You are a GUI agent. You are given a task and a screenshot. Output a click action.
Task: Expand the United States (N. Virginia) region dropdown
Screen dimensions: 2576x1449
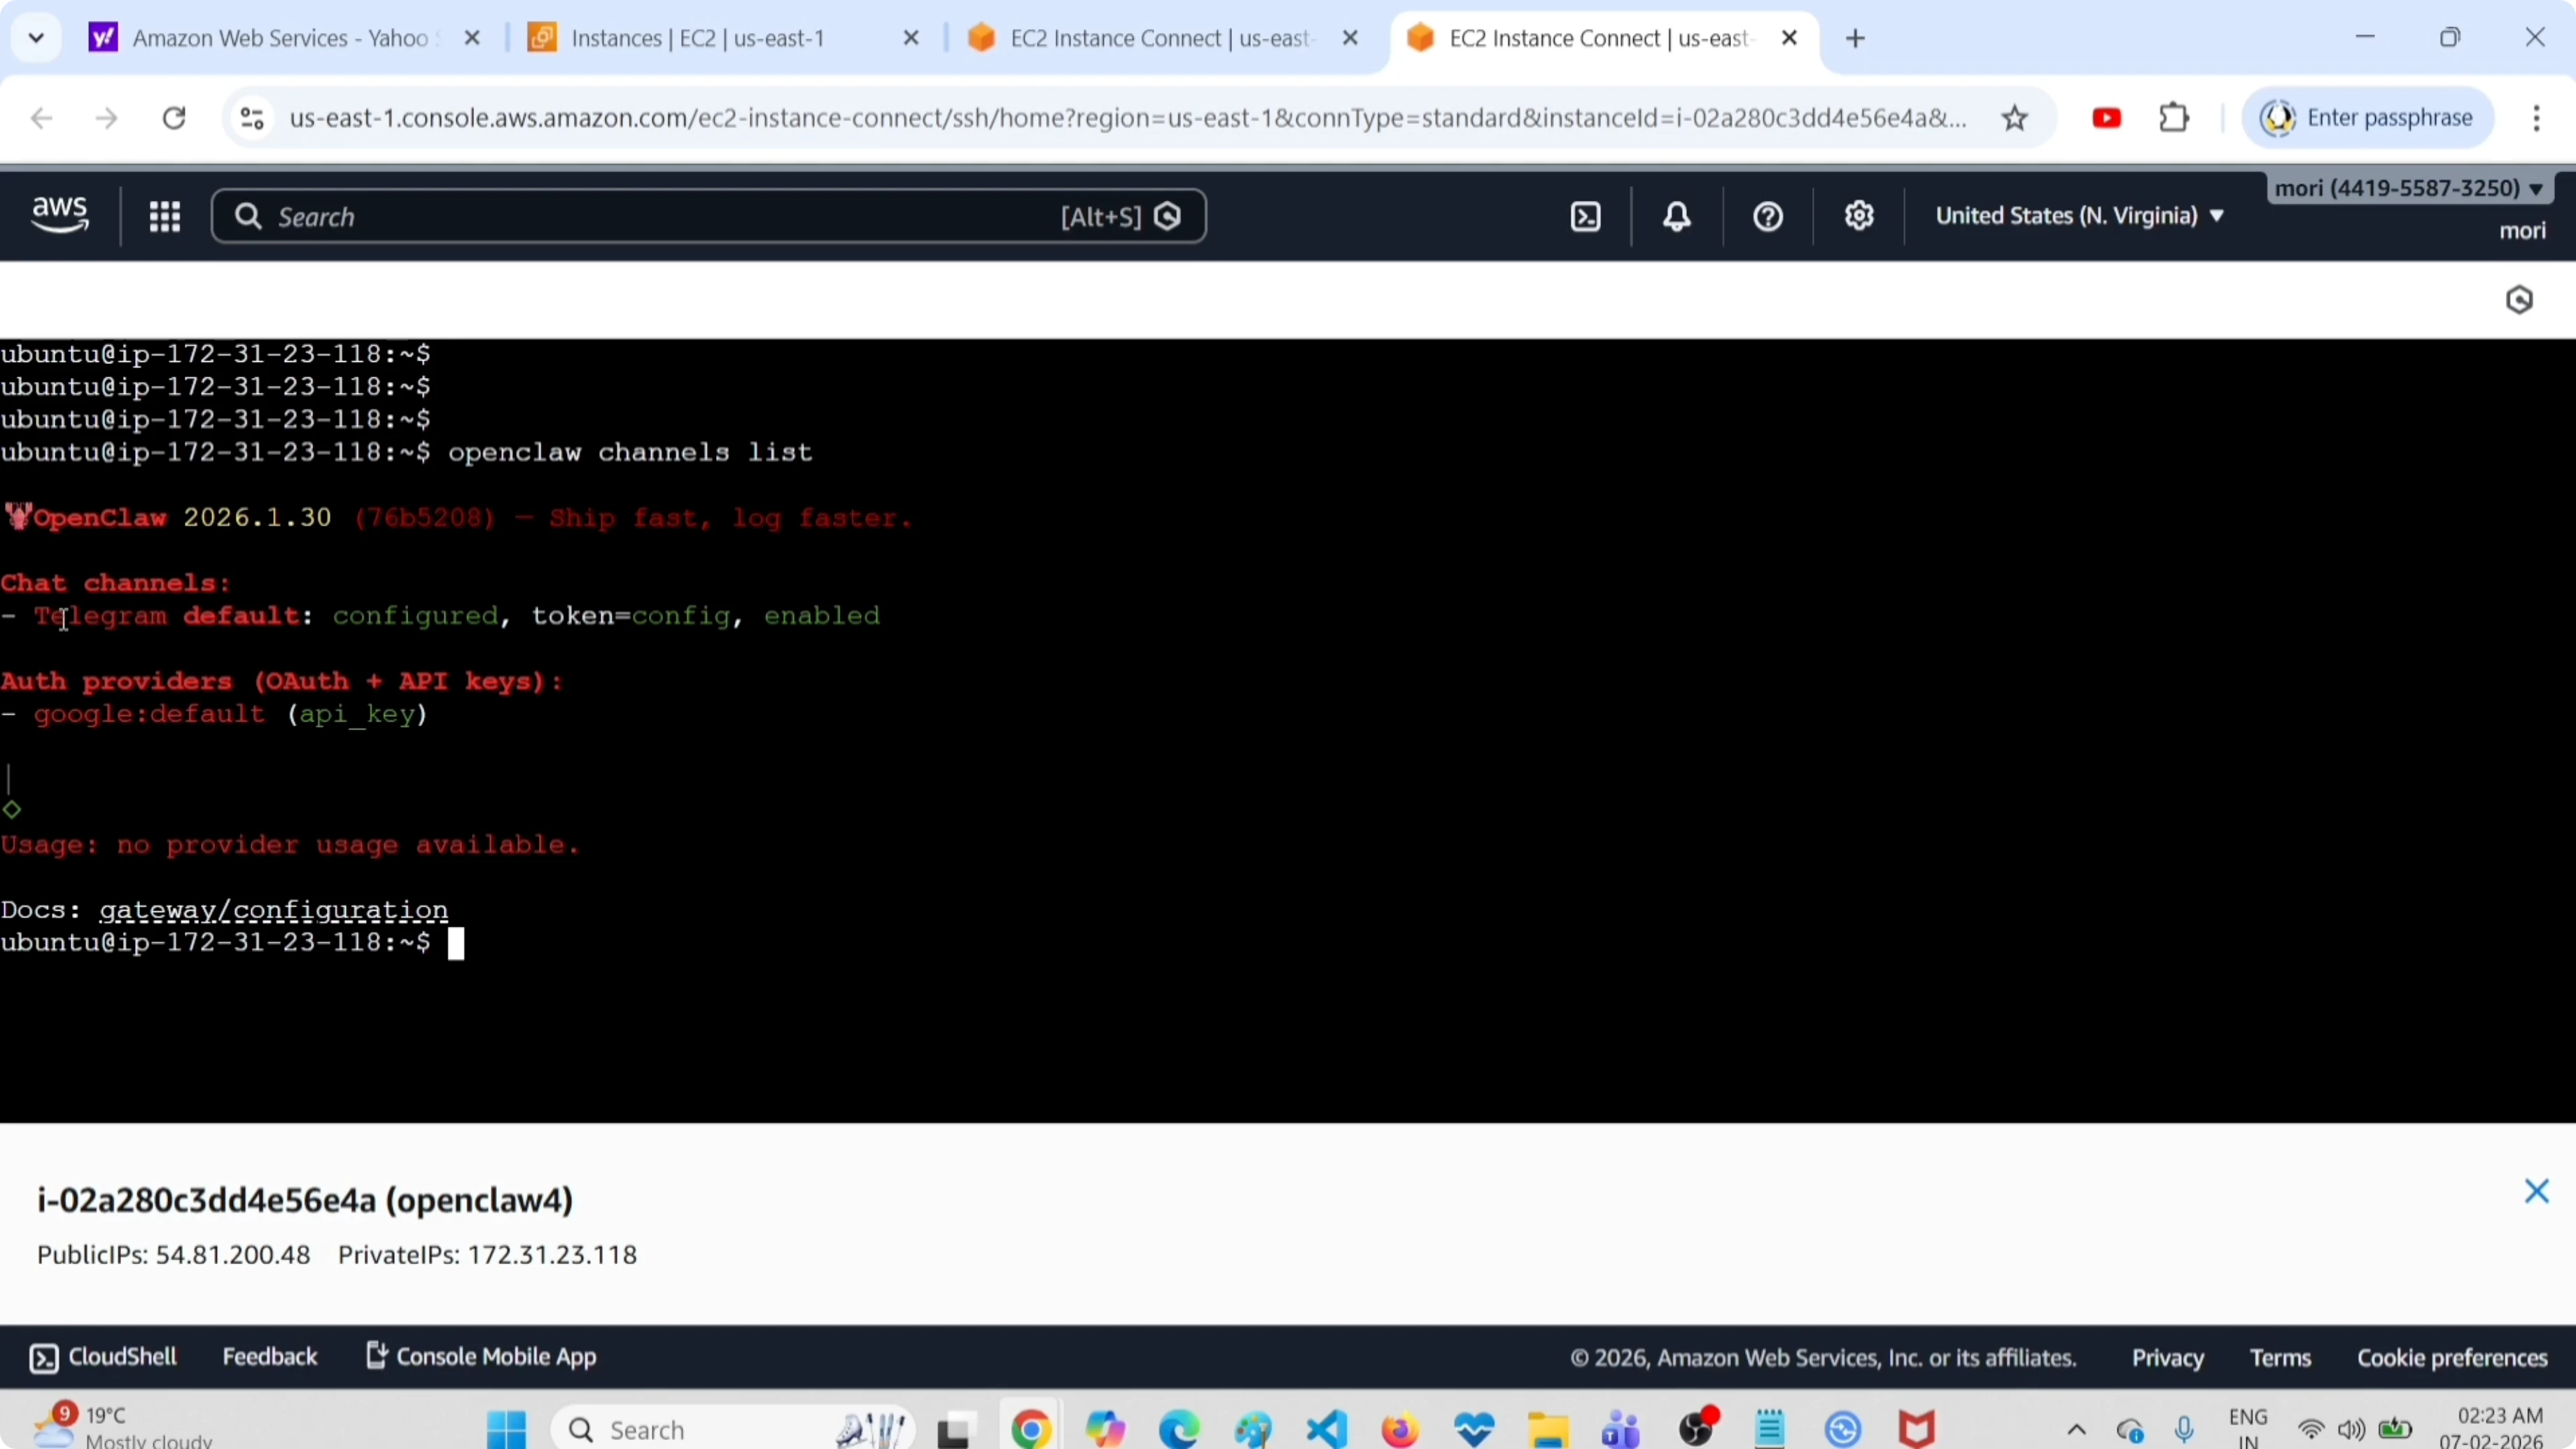pos(2079,216)
